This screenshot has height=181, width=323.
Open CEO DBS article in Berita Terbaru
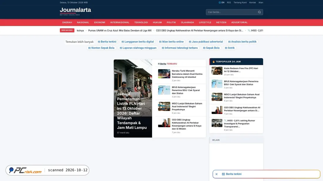(187, 124)
